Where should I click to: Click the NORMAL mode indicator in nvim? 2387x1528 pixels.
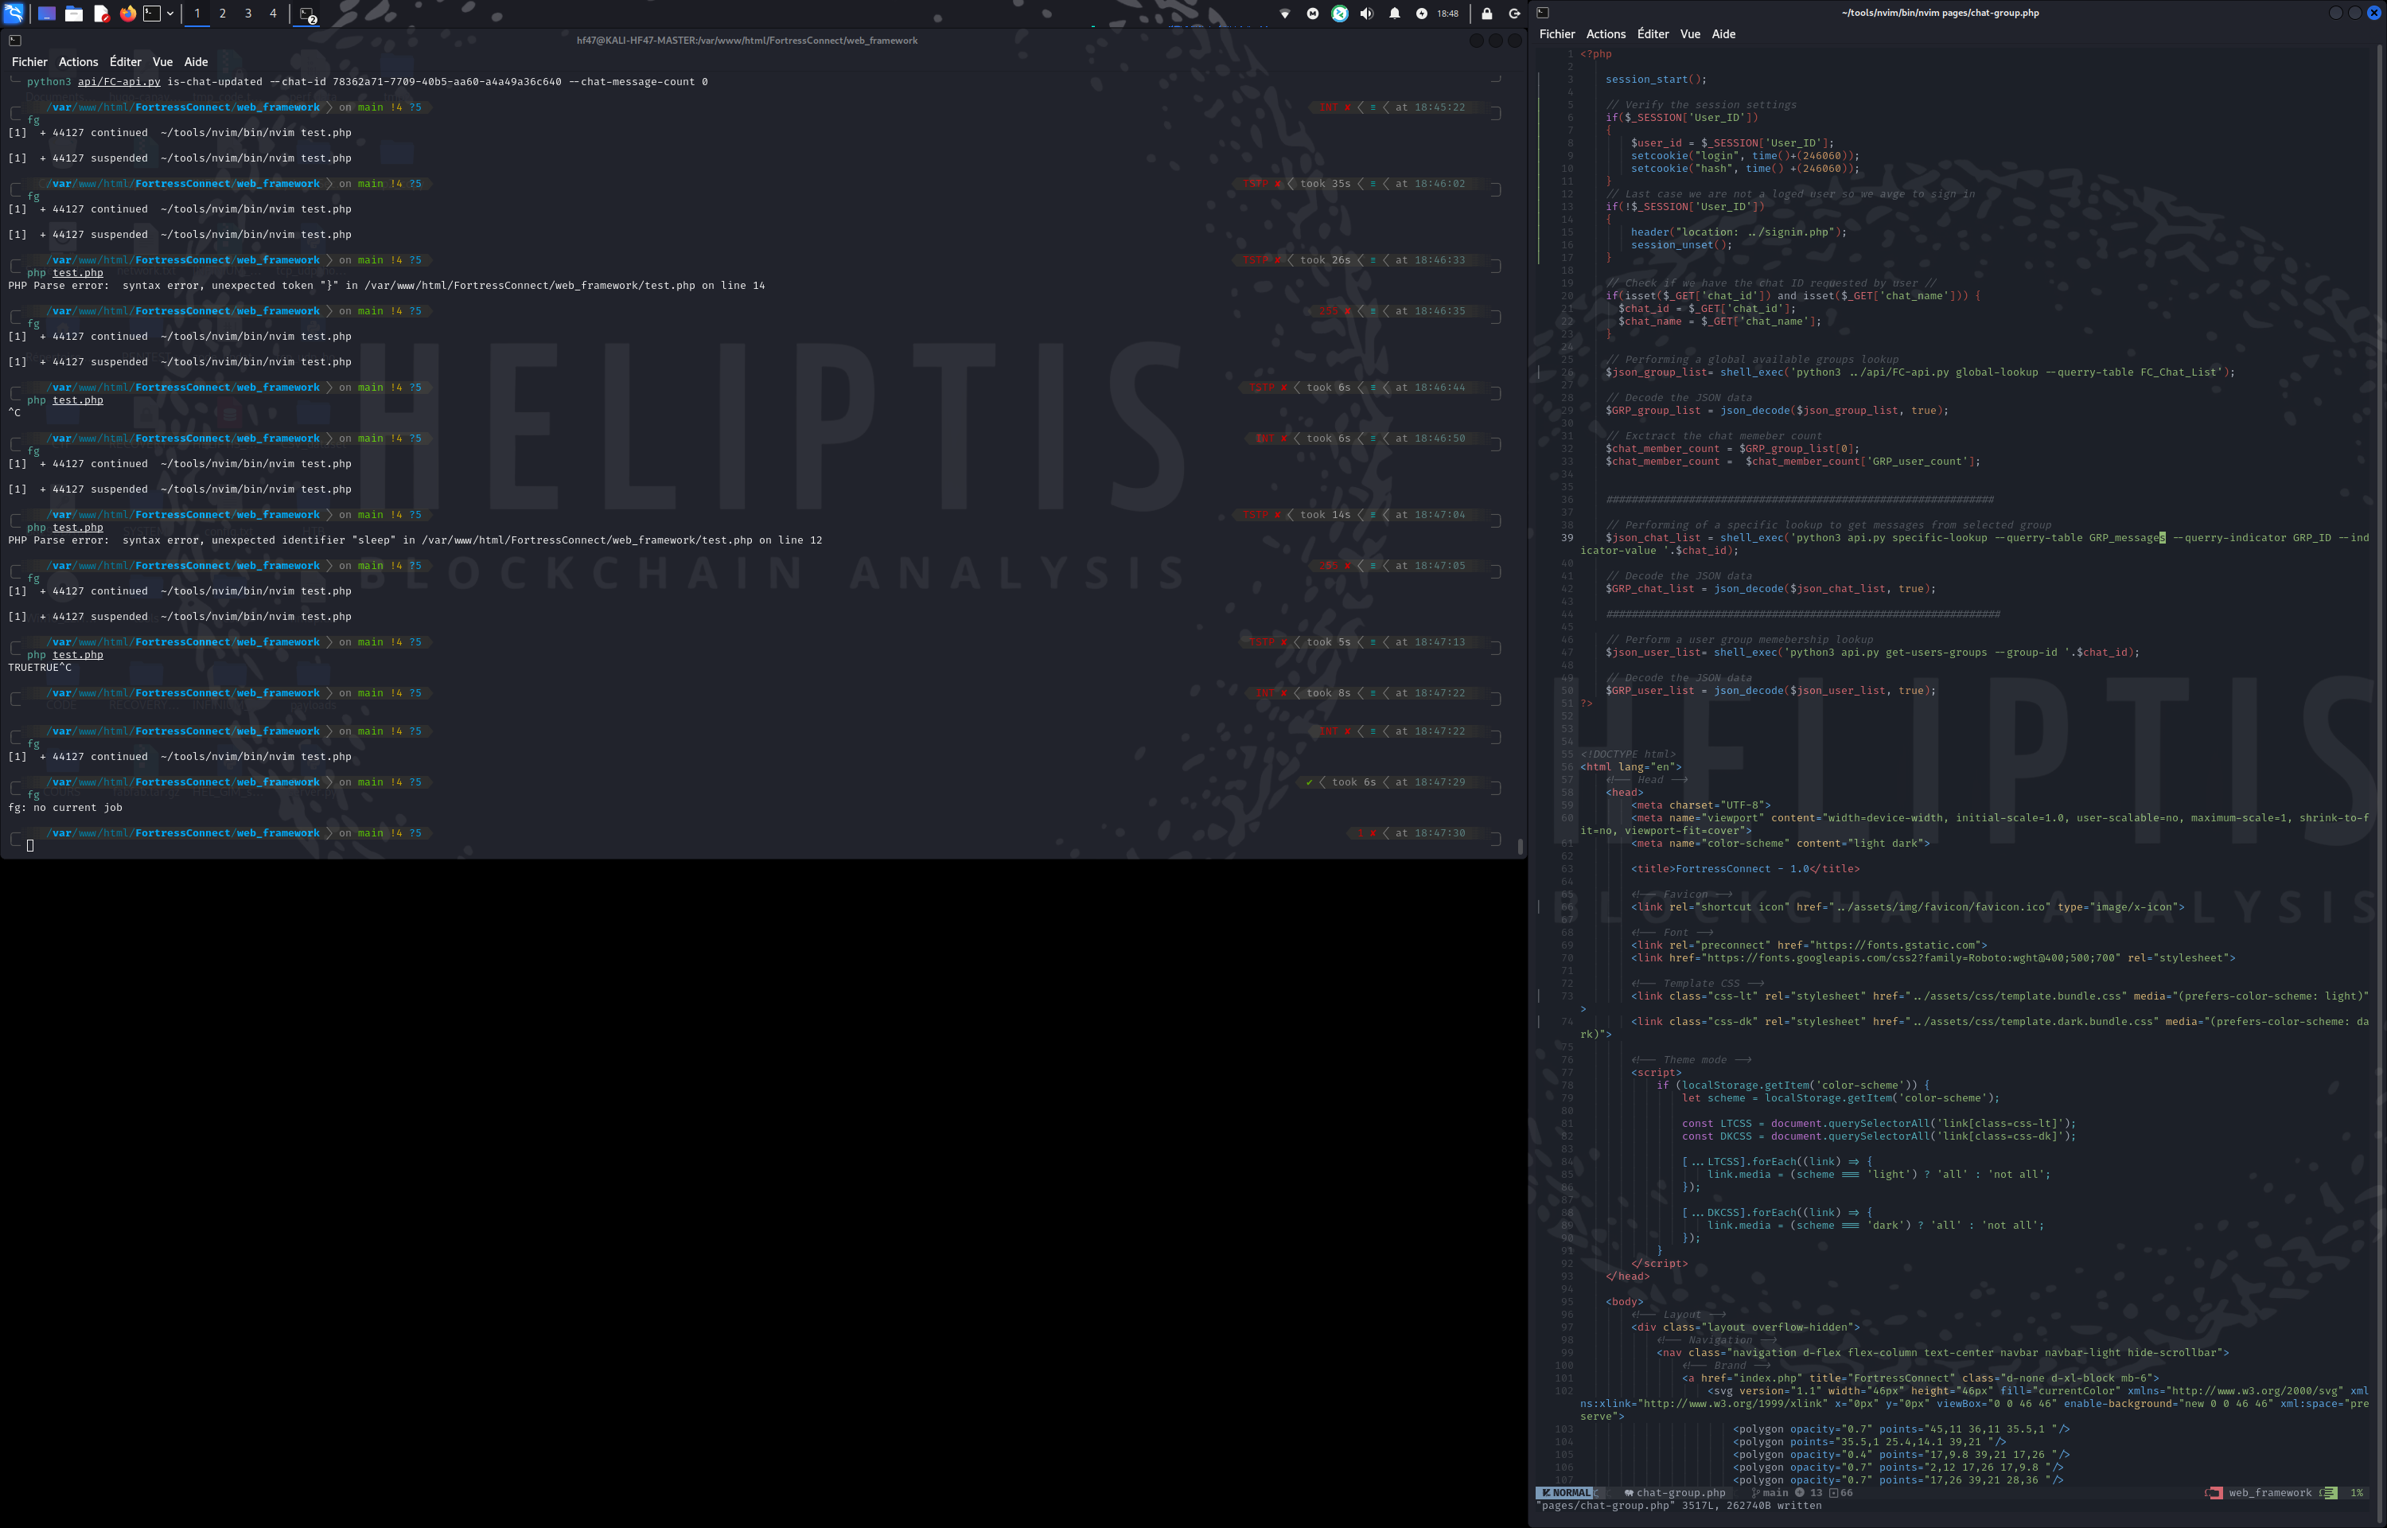coord(1566,1492)
